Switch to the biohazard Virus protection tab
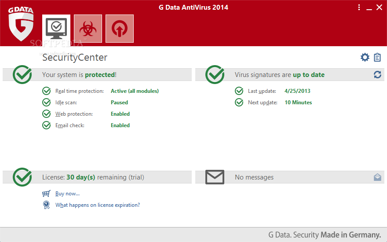 click(88, 29)
